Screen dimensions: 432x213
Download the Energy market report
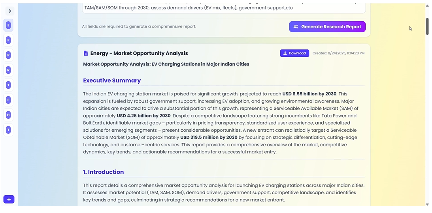[294, 53]
